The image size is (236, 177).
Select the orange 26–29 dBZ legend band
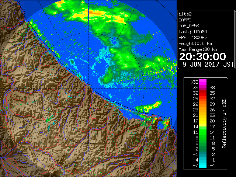pos(203,104)
